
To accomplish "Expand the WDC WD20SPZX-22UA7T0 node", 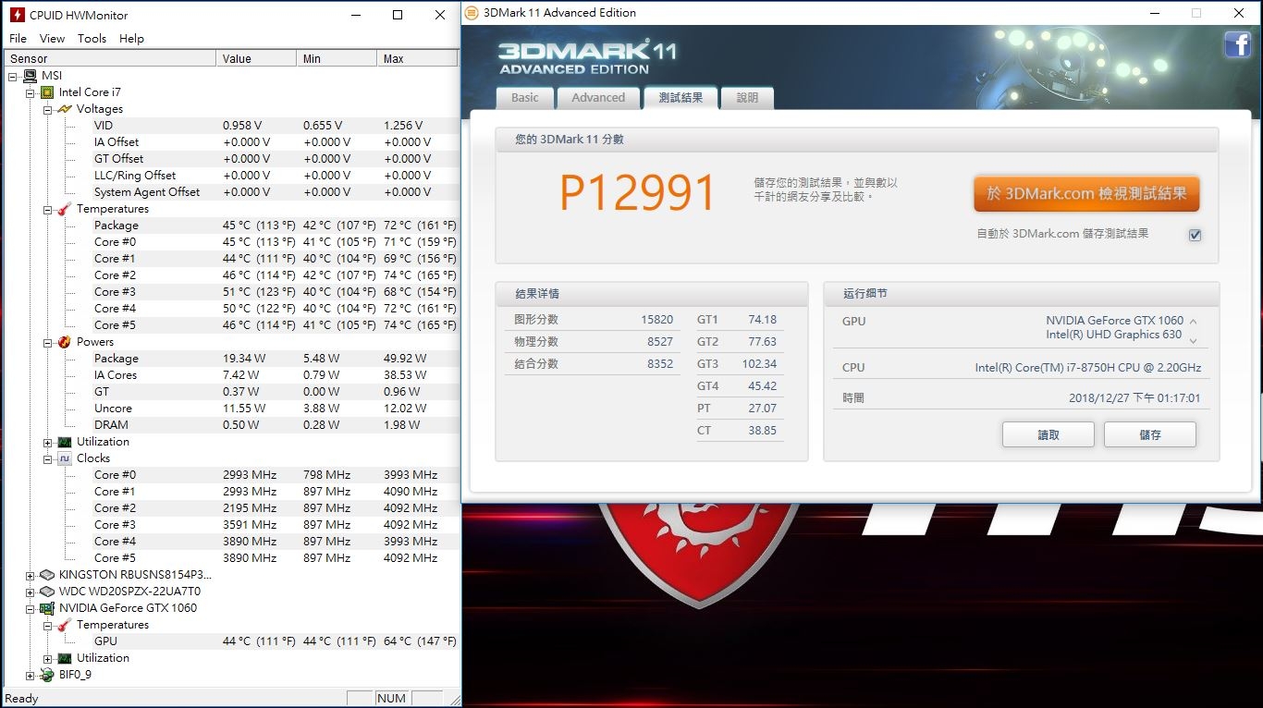I will (x=31, y=592).
